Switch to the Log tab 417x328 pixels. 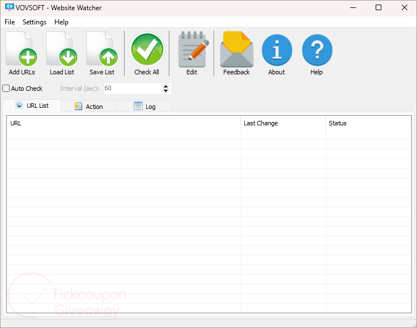click(144, 107)
